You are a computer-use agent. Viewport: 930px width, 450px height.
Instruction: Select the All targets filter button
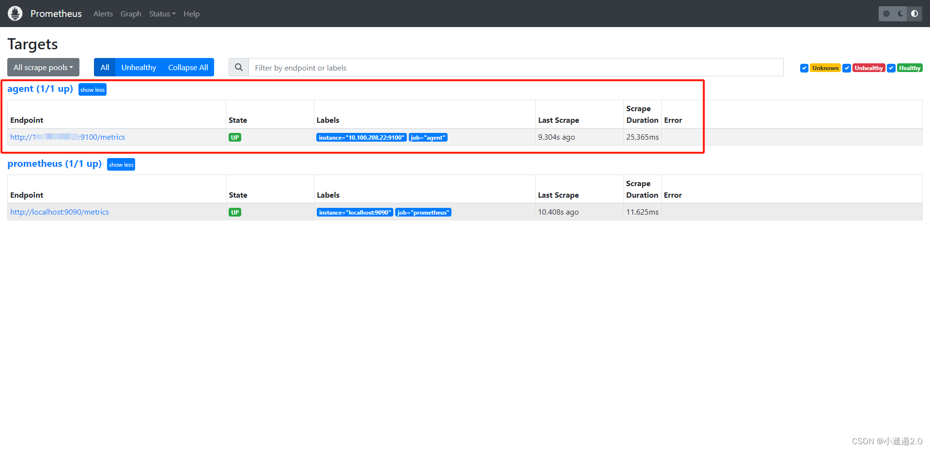105,68
